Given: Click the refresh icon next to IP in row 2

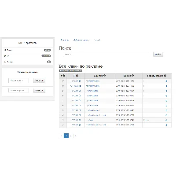Looking at the screenshot, I should (80, 125).
